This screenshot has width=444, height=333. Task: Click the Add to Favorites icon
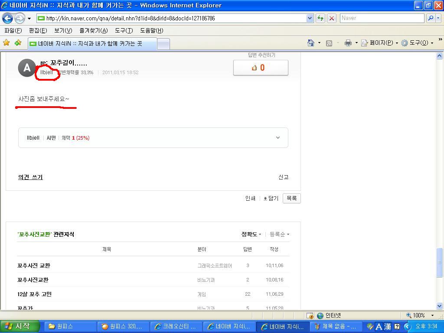(18, 43)
